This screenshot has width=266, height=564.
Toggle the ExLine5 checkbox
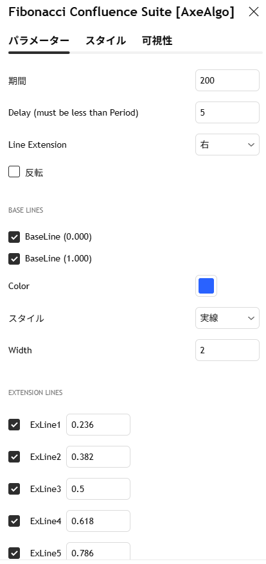14,553
